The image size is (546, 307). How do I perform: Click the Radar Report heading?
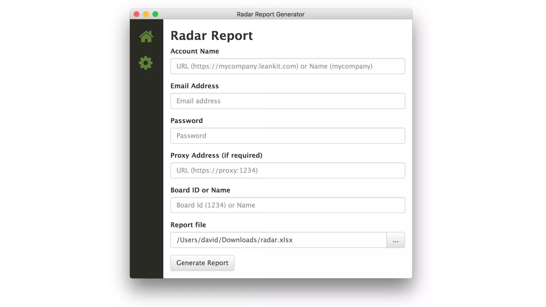pos(211,35)
